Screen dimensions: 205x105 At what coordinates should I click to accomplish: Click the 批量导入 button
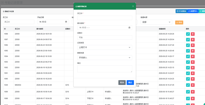193,11
